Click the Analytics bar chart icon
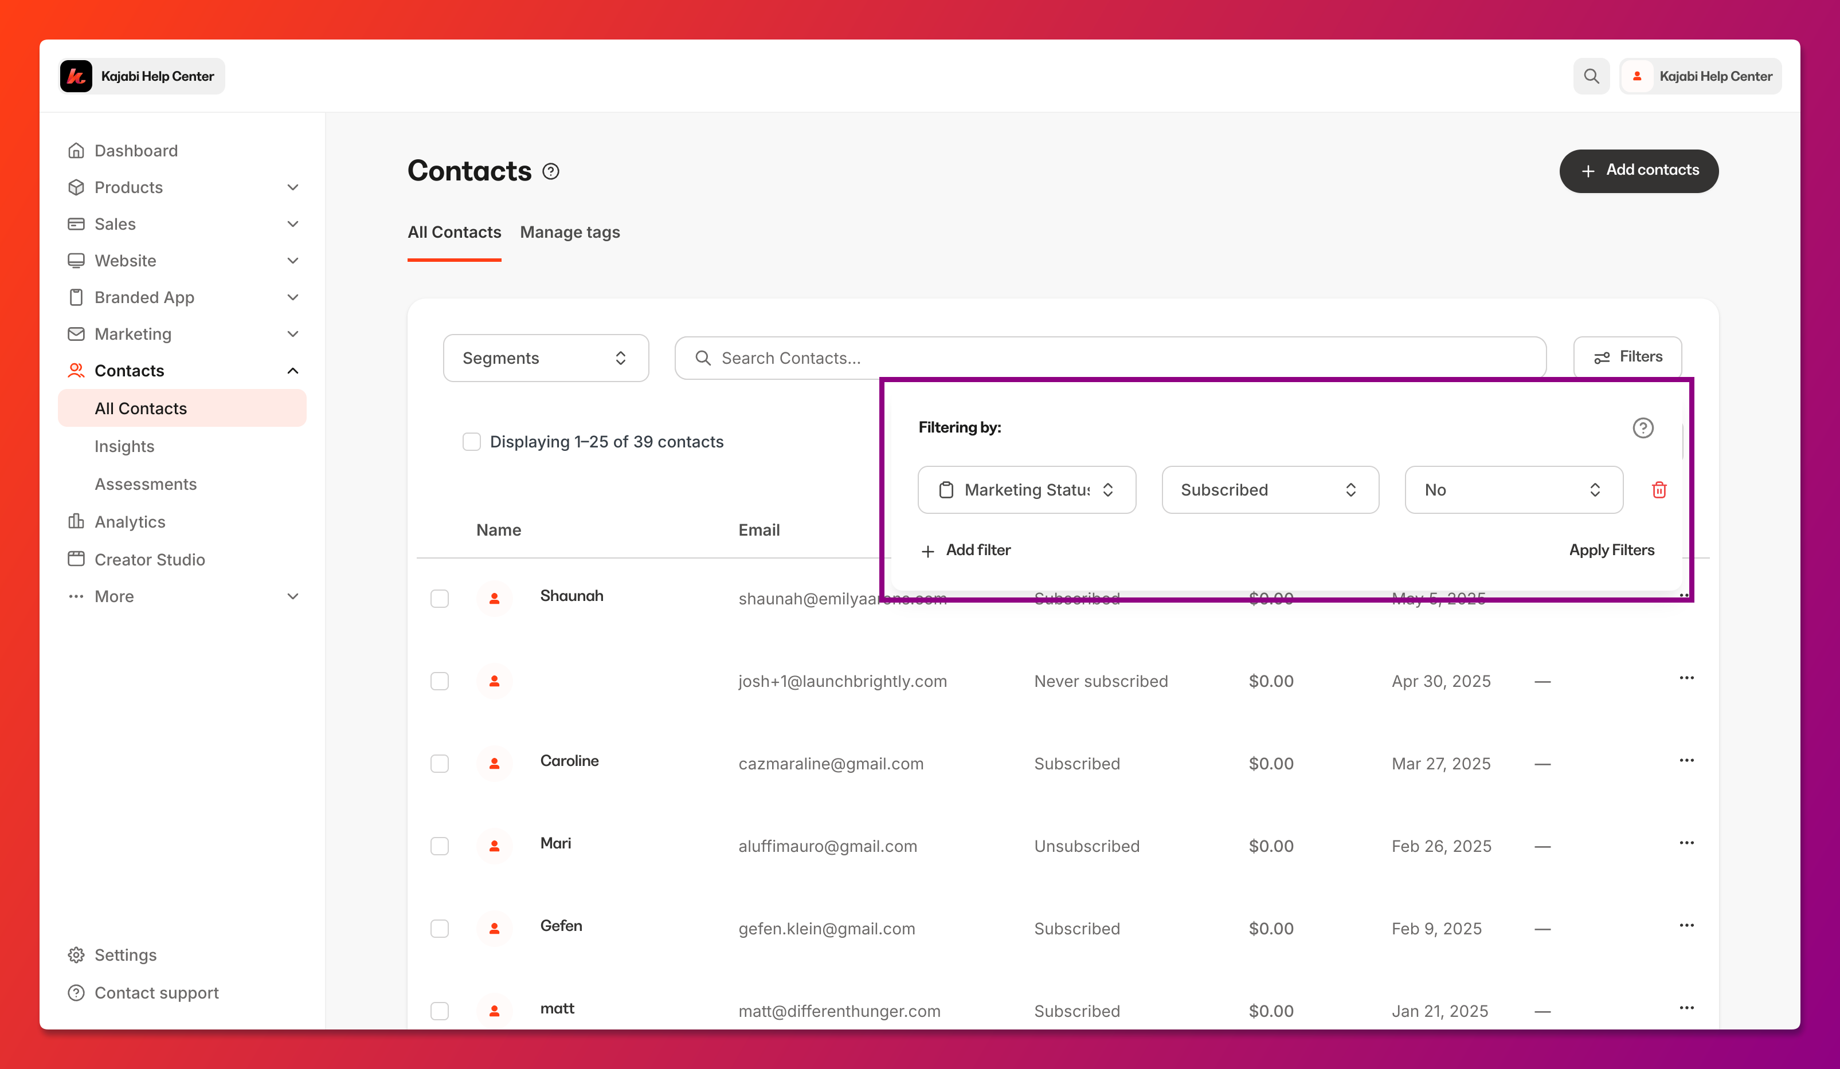This screenshot has width=1840, height=1069. click(x=76, y=521)
